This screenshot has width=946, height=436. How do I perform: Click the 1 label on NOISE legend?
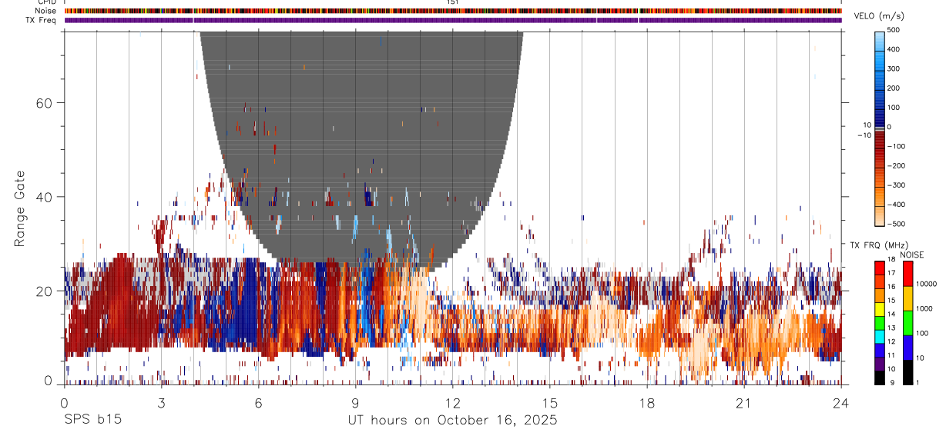pyautogui.click(x=917, y=382)
